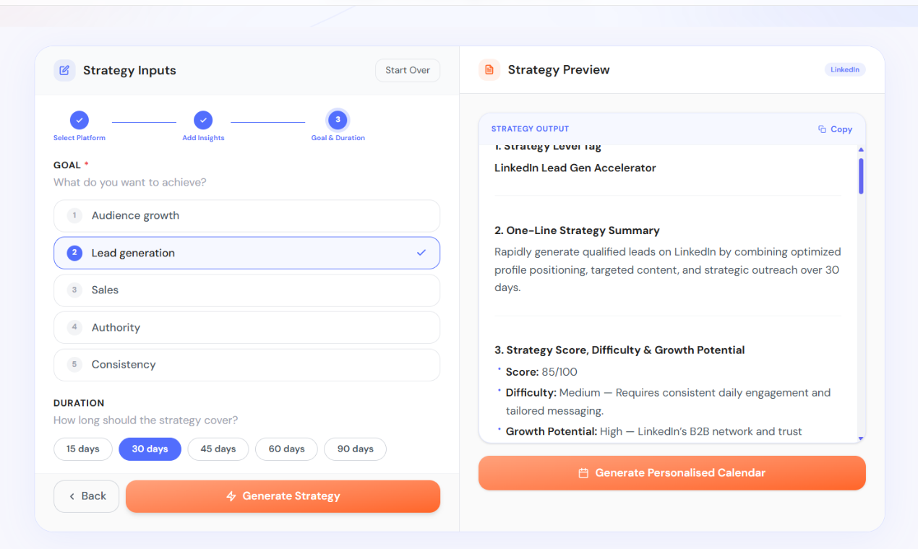
Task: Choose the Authority goal
Action: point(246,327)
